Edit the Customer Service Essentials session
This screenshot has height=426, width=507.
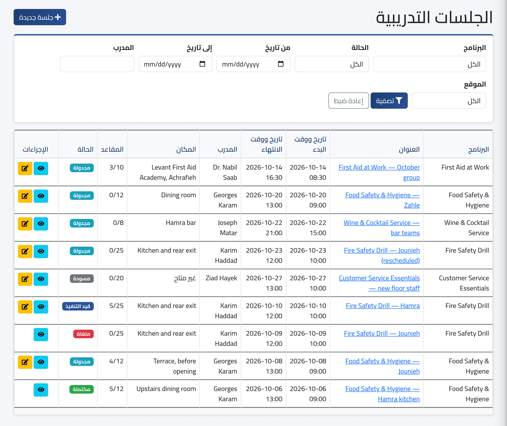pos(25,279)
